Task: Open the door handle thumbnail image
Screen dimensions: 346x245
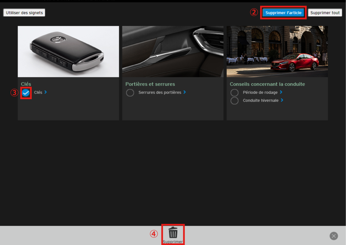Action: coord(173,51)
